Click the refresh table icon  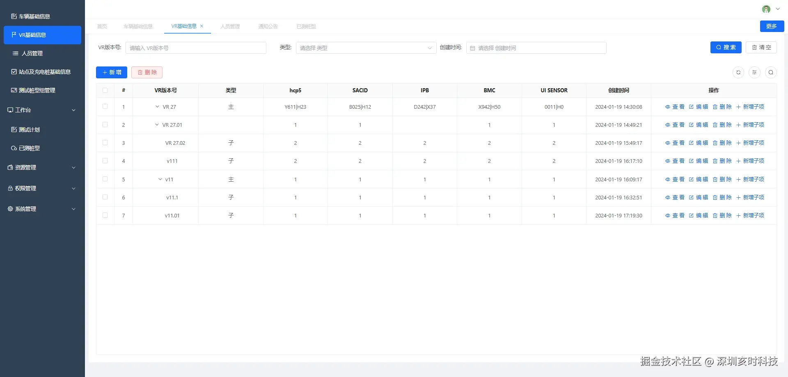pyautogui.click(x=738, y=73)
